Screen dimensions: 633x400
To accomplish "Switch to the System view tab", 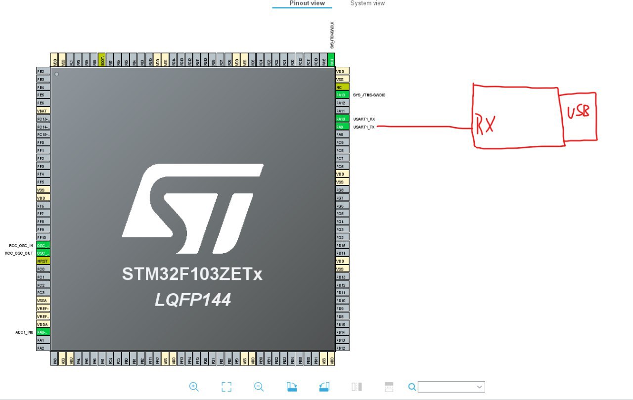I will 367,3.
